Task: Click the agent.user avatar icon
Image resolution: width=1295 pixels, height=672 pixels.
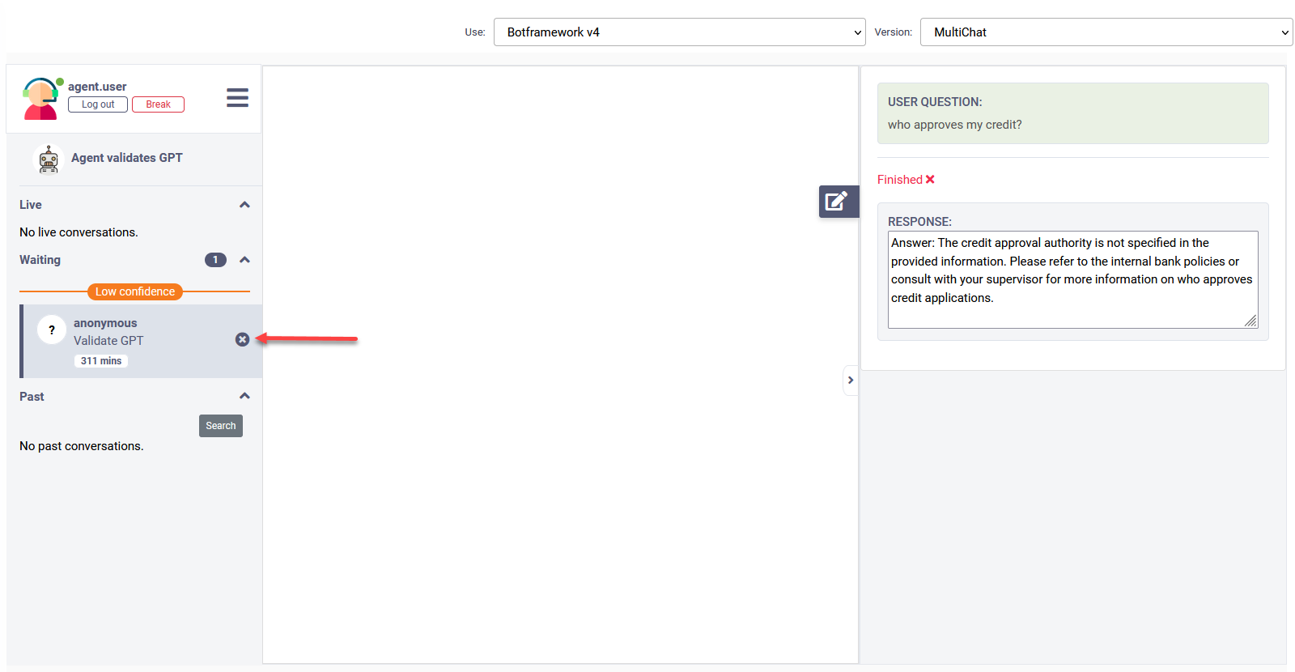Action: [x=40, y=99]
